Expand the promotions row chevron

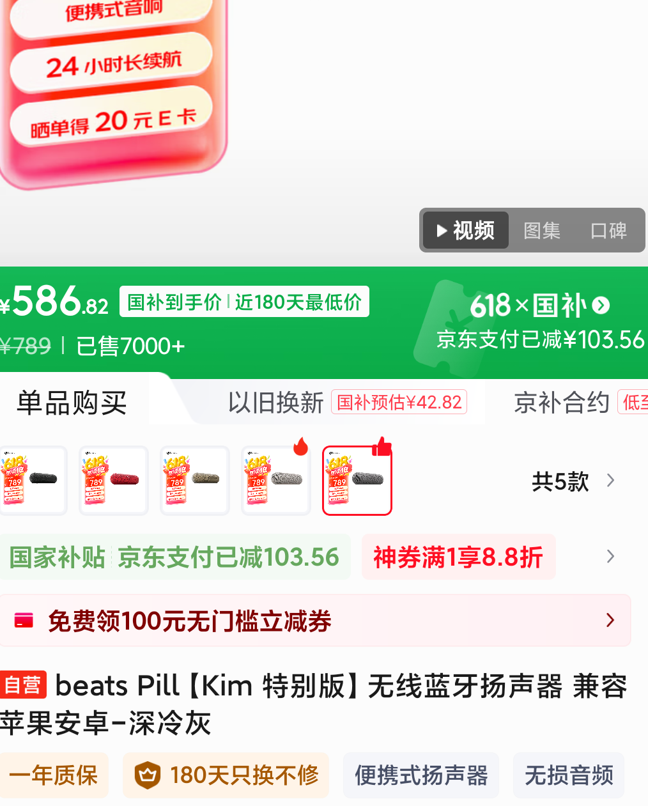[610, 557]
